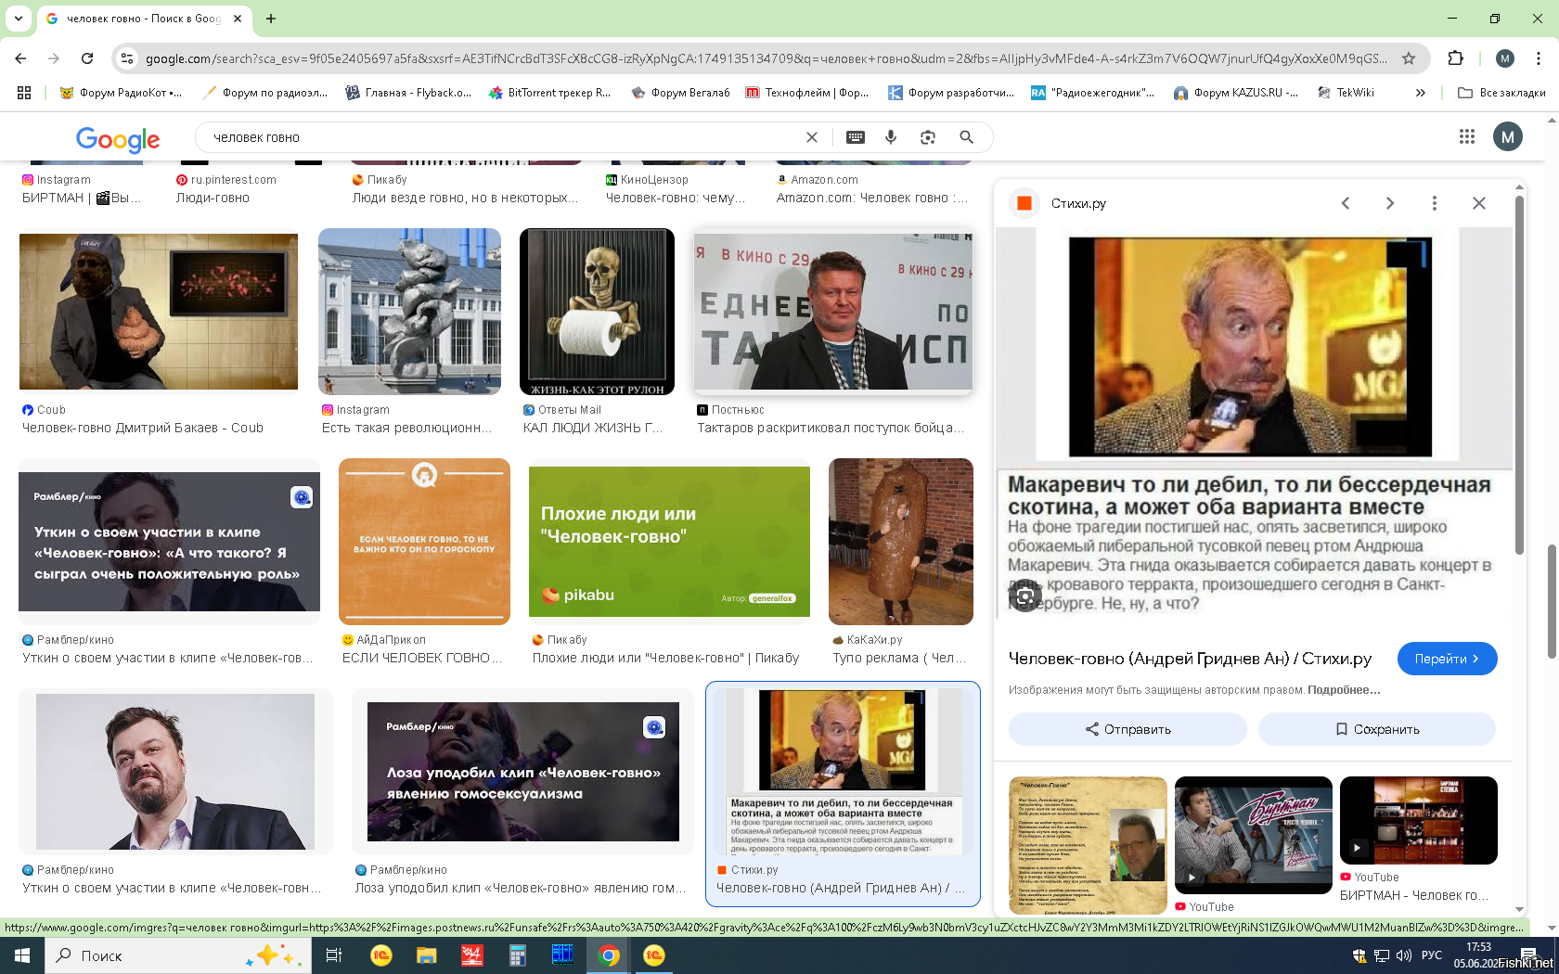Open the Форум РадиоКот bookmark
Image resolution: width=1559 pixels, height=974 pixels.
click(121, 93)
